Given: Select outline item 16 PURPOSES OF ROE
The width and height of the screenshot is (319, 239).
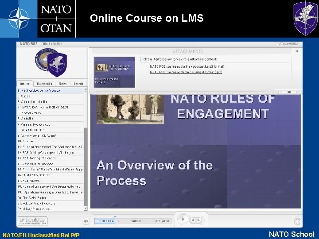Looking at the screenshot, I should coord(50,175).
